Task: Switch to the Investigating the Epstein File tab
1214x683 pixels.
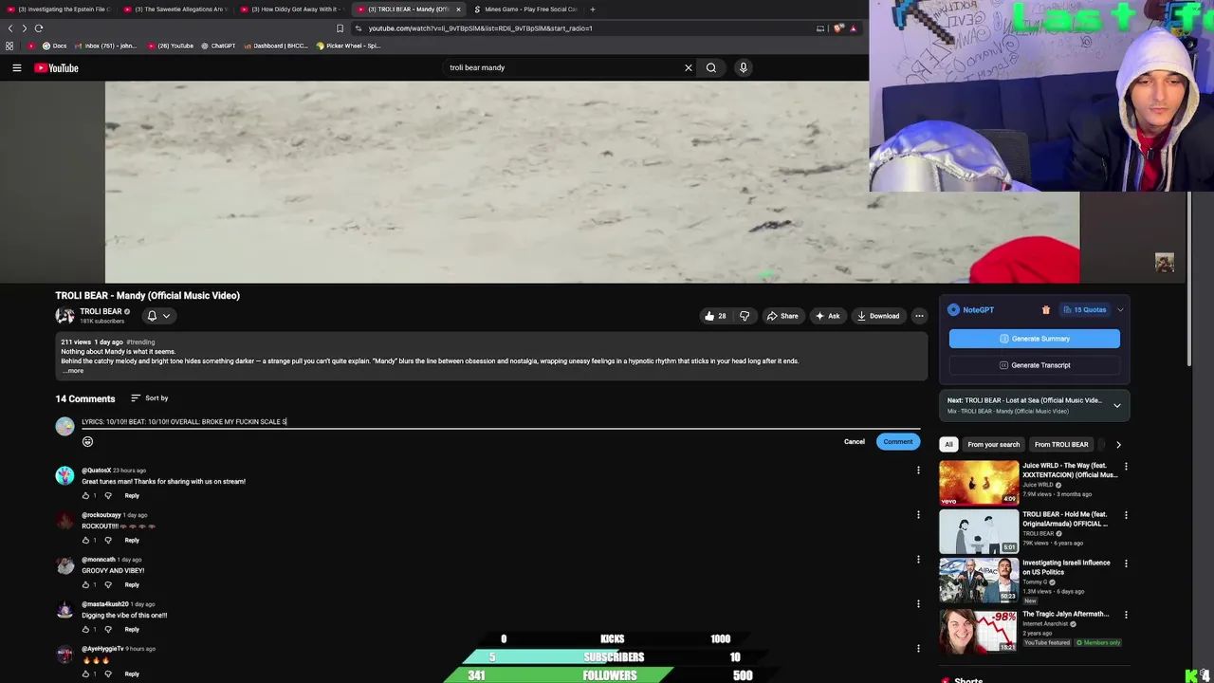Action: click(x=59, y=9)
